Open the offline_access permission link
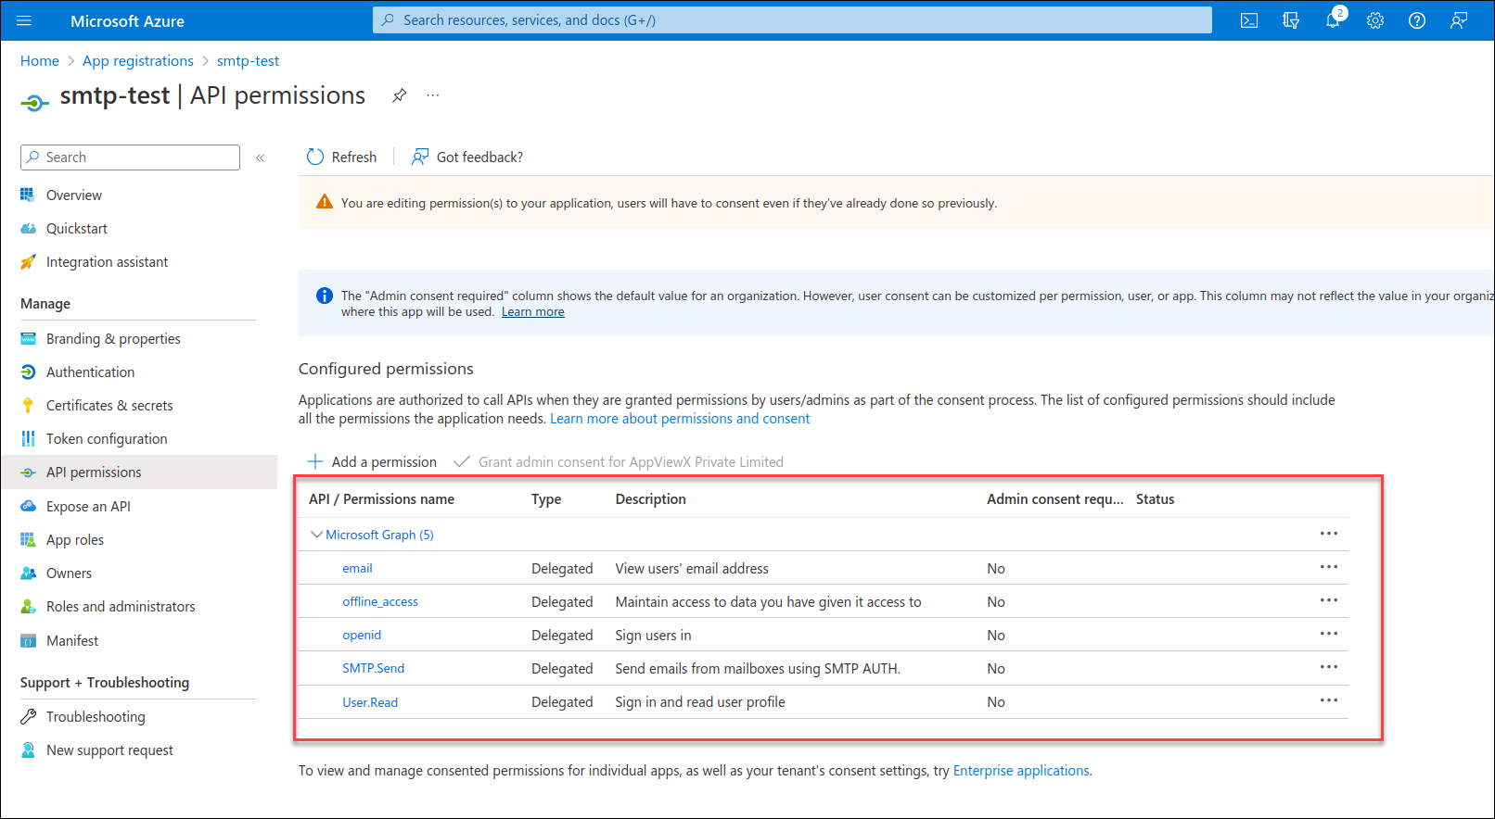The width and height of the screenshot is (1495, 819). point(380,601)
